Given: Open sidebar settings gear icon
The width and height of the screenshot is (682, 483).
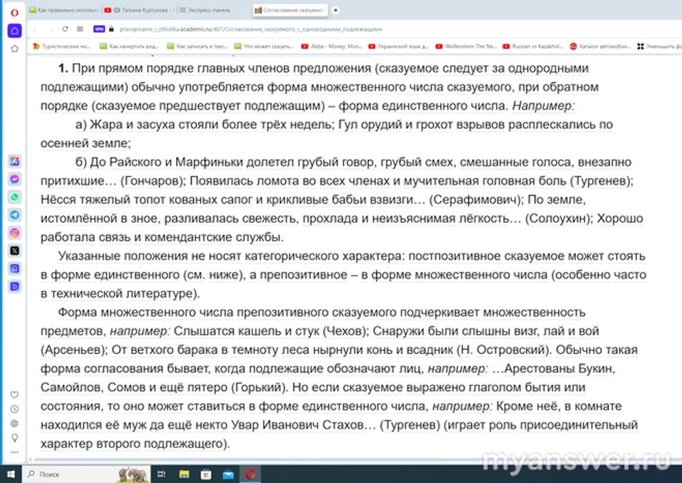Looking at the screenshot, I should coord(14,423).
